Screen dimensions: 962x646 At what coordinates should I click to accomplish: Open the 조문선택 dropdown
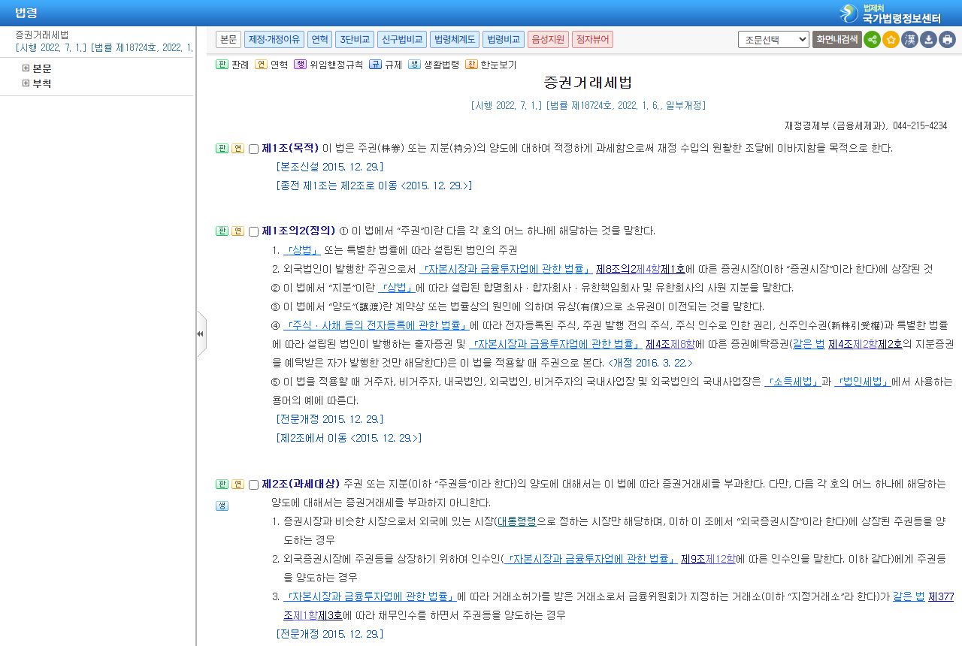click(773, 40)
